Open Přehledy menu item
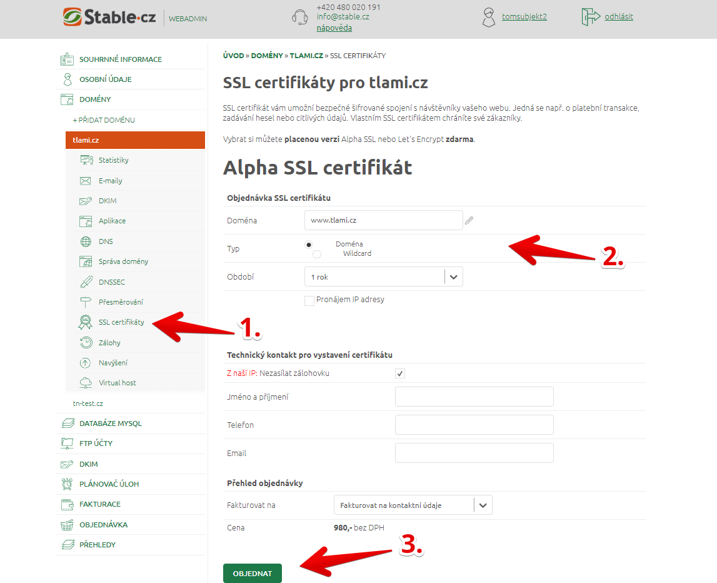The width and height of the screenshot is (717, 583). [98, 545]
